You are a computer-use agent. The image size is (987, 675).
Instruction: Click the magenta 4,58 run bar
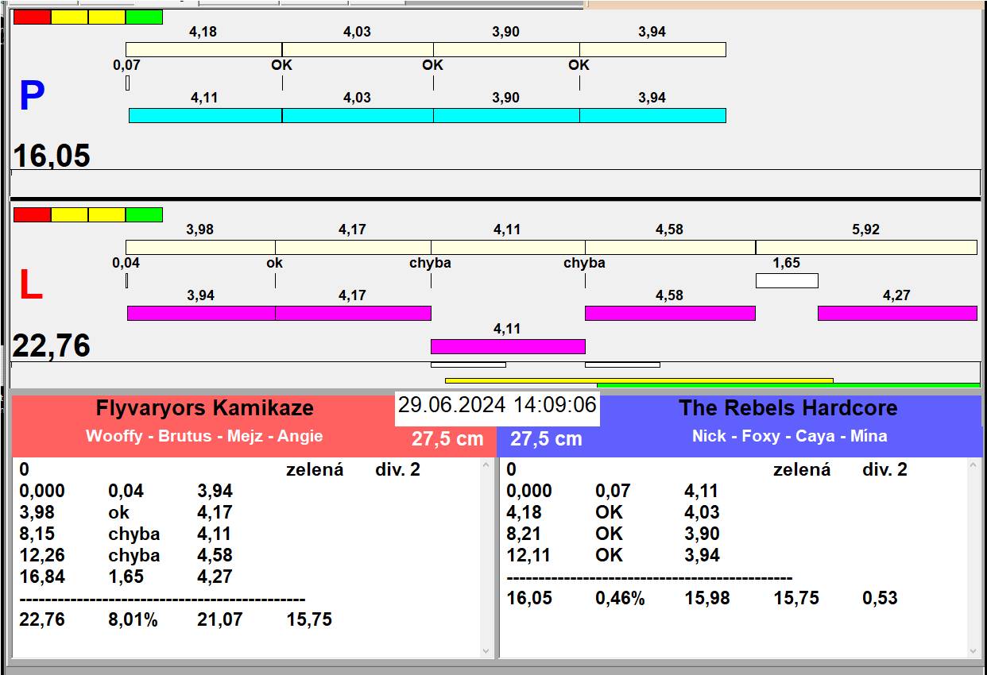(x=670, y=314)
